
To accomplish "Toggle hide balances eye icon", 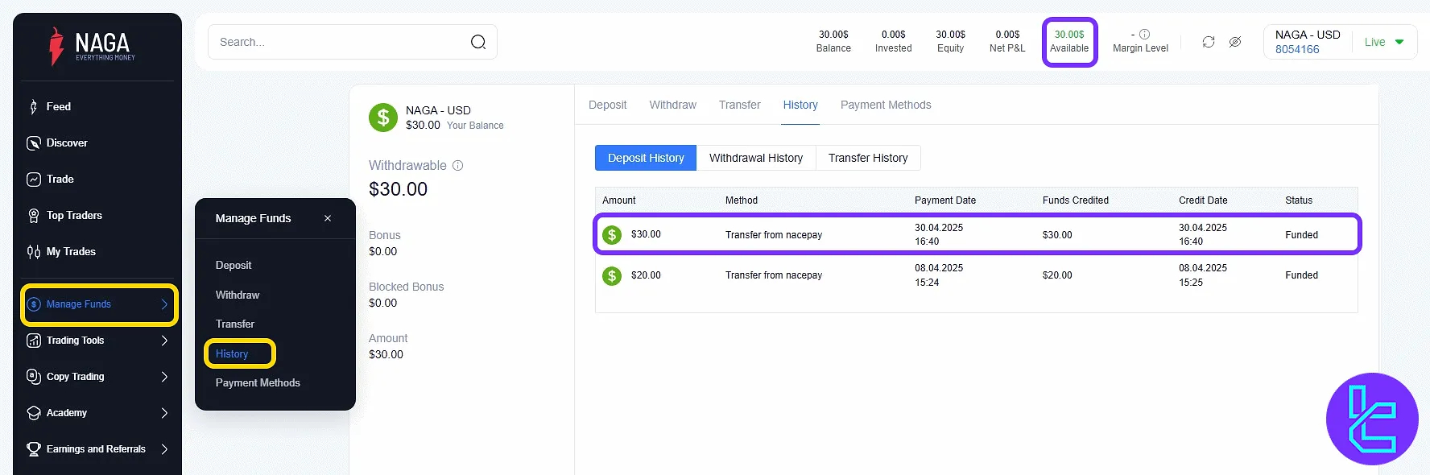I will pyautogui.click(x=1235, y=42).
